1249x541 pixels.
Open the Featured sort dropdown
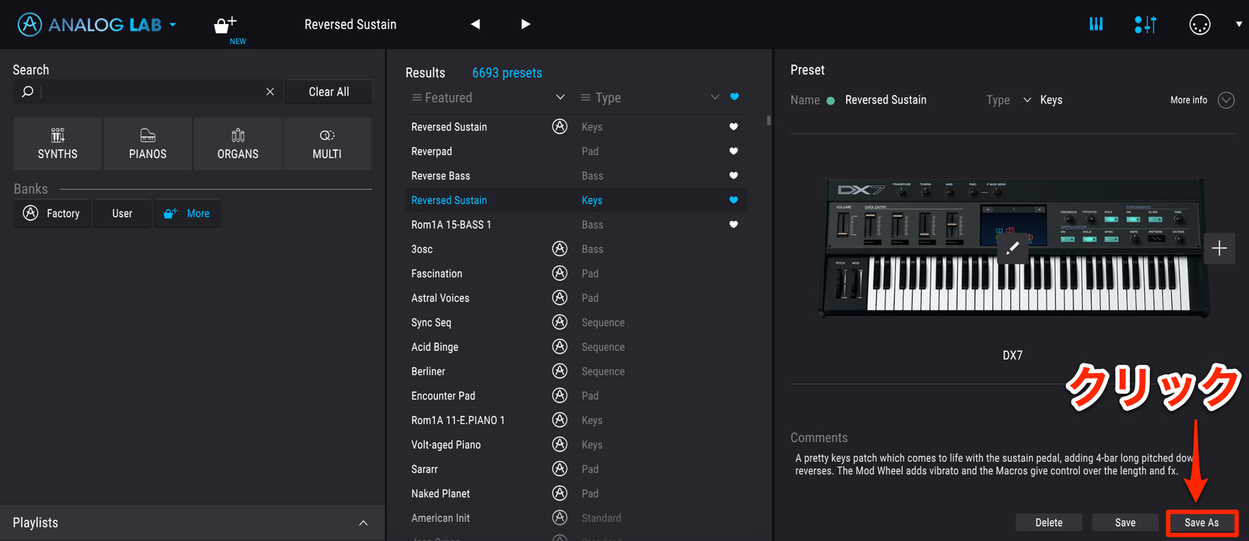pos(488,98)
